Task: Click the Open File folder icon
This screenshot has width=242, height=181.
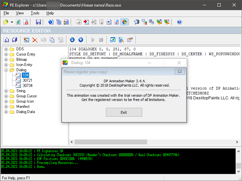Action: [x=6, y=22]
